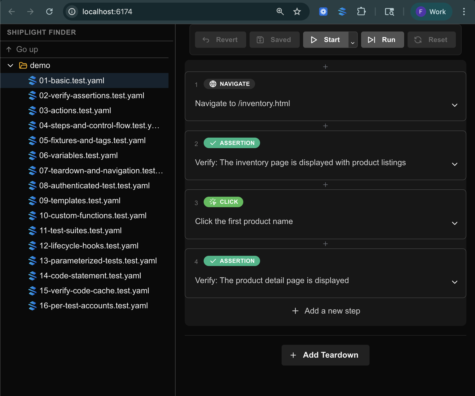Click the plus separator above step 1
The image size is (475, 396).
click(325, 67)
